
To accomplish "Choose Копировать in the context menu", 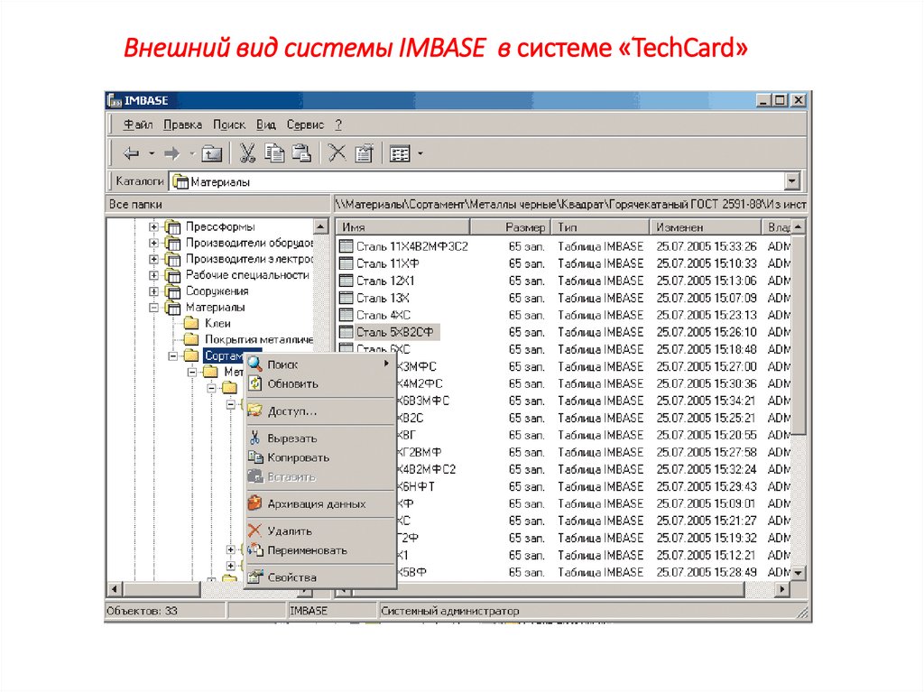I will coord(319,458).
